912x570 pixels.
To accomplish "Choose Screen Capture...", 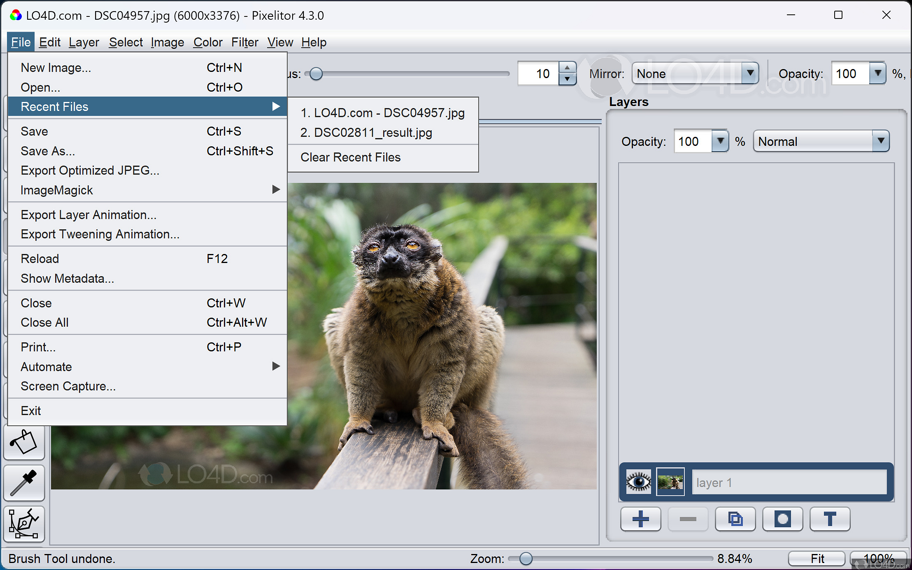I will (147, 386).
